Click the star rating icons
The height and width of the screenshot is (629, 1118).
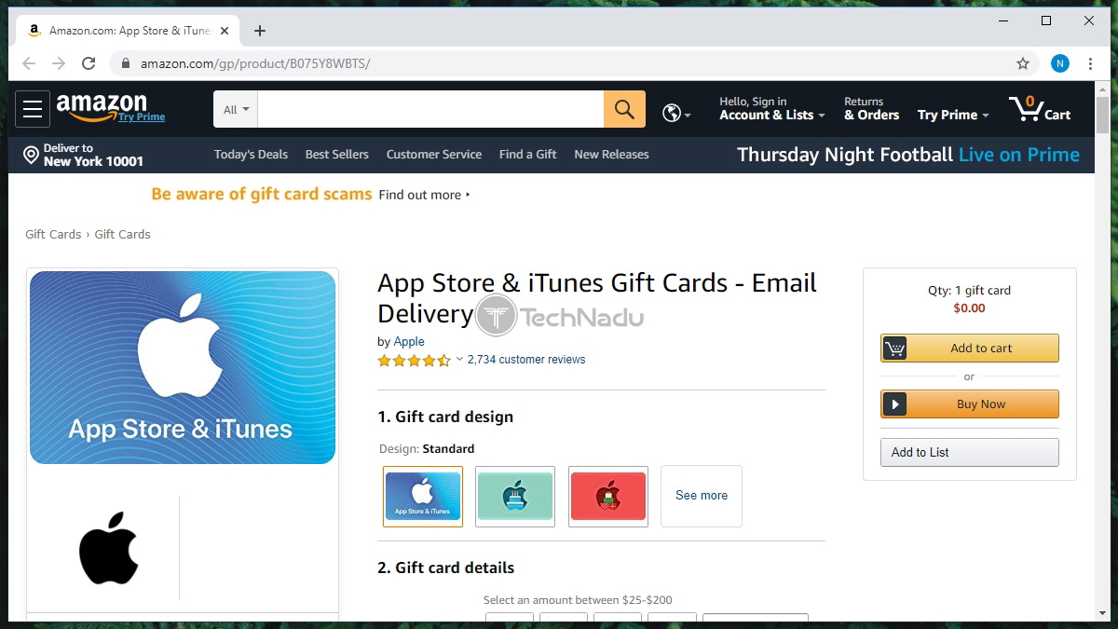[414, 360]
